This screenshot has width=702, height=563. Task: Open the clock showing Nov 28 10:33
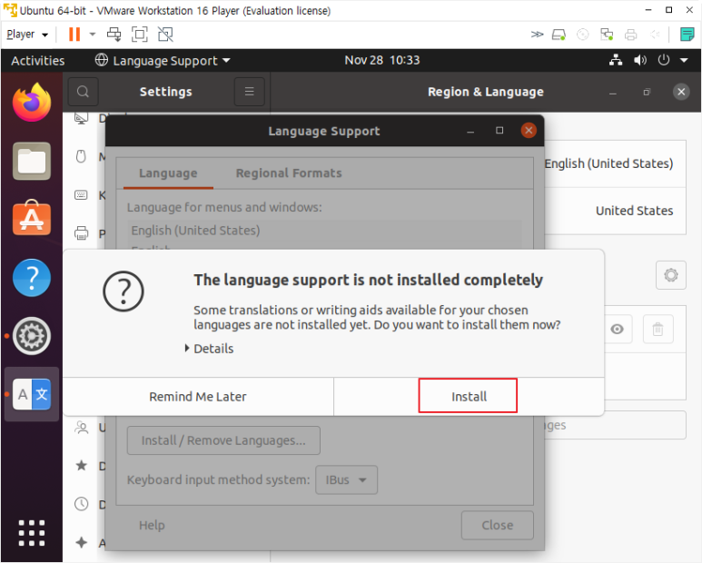click(382, 60)
